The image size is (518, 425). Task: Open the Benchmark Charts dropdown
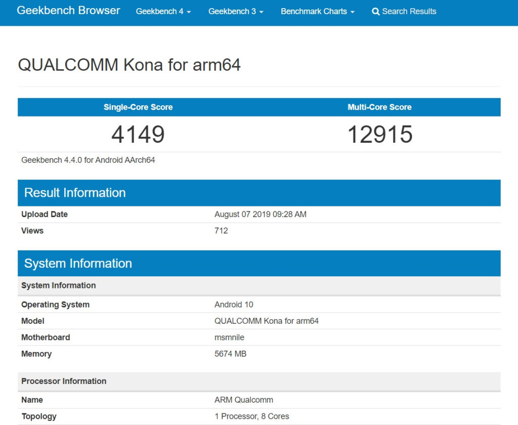click(318, 12)
